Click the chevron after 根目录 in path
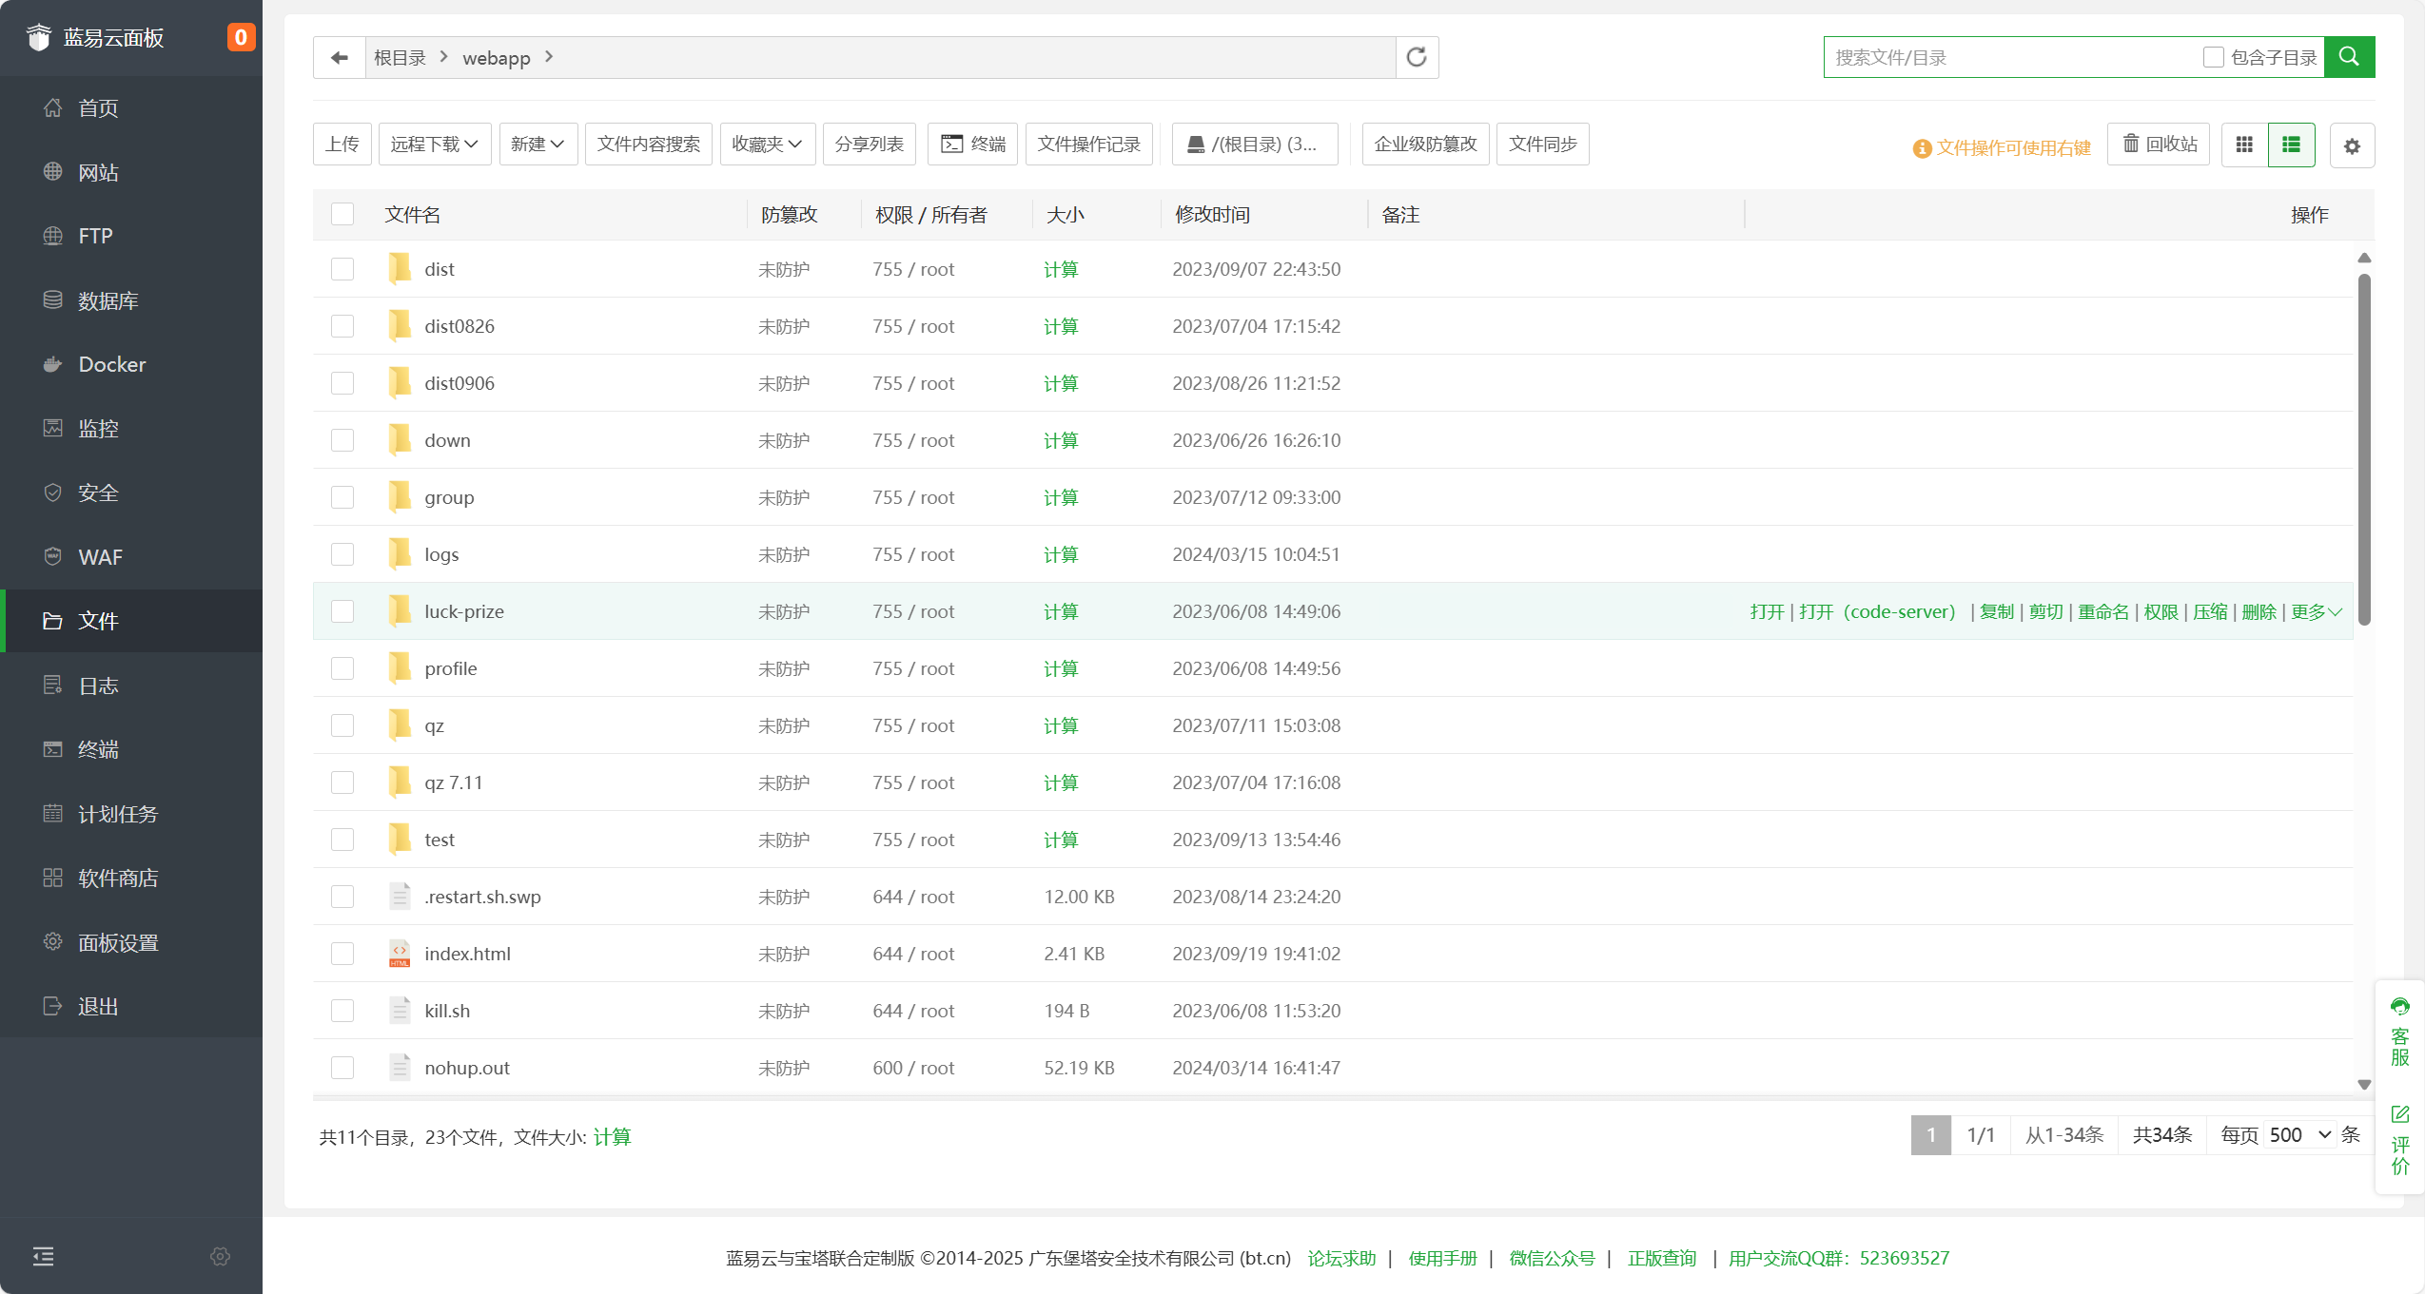 [x=443, y=57]
